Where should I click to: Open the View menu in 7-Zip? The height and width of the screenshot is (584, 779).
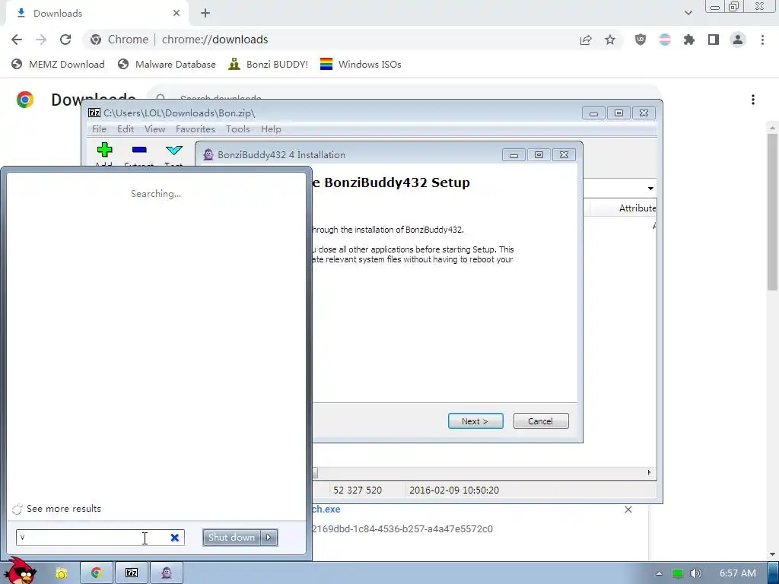[x=154, y=129]
